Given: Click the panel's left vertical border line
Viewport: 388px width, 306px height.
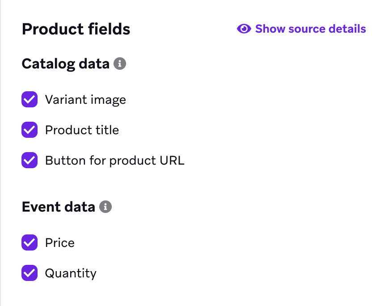Looking at the screenshot, I should tap(1, 152).
